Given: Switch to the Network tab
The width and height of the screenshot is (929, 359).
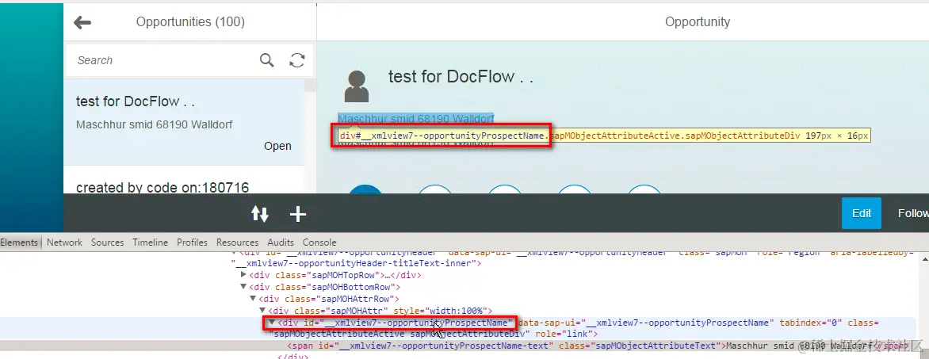Looking at the screenshot, I should pos(64,243).
